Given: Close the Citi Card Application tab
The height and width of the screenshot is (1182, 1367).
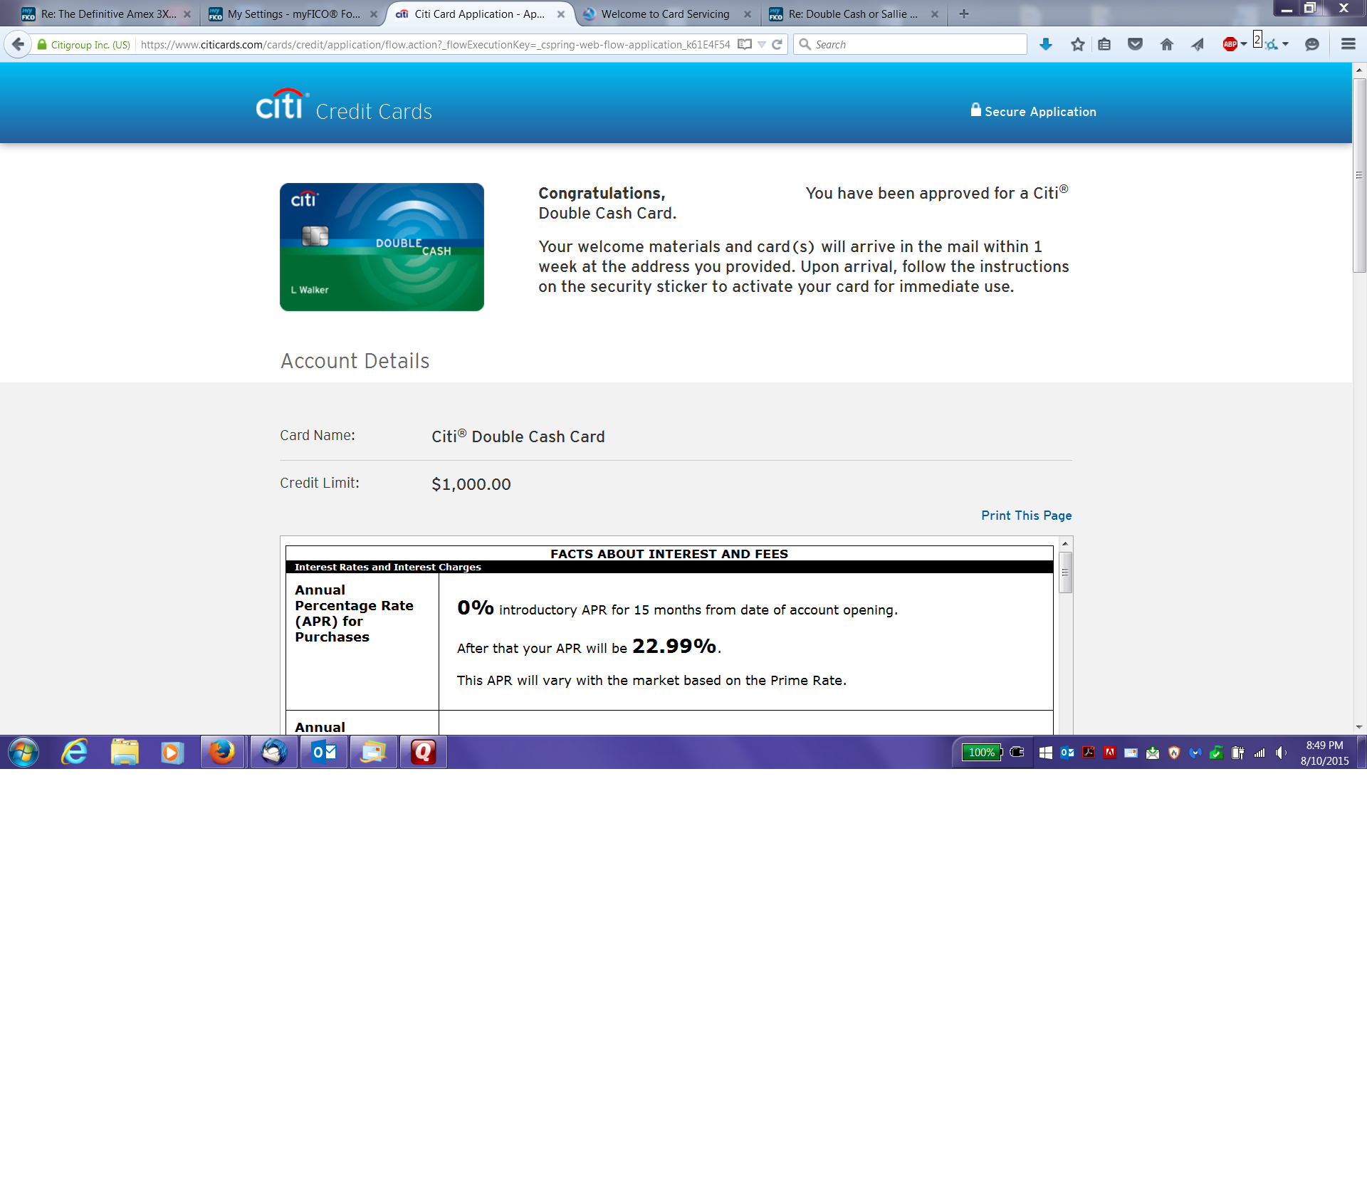Looking at the screenshot, I should coord(561,14).
